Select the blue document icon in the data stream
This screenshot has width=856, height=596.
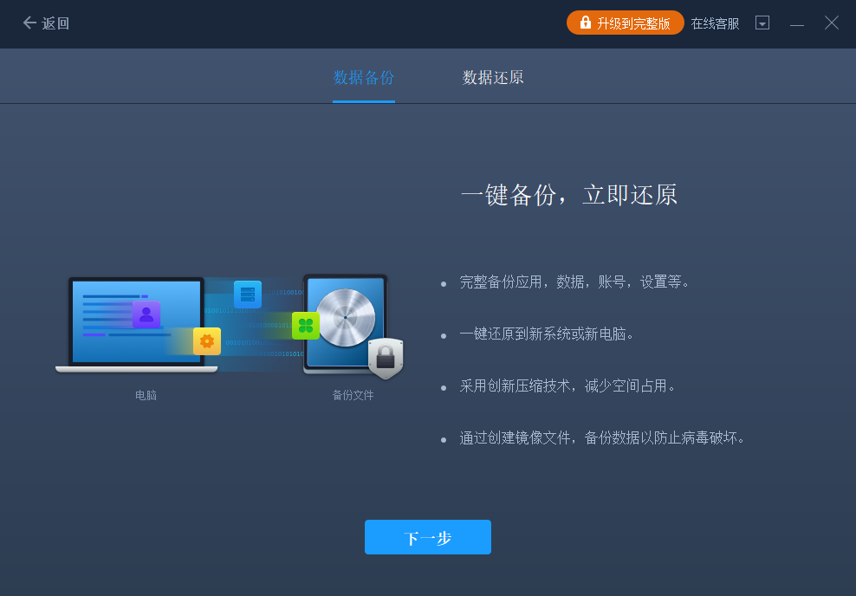(246, 293)
